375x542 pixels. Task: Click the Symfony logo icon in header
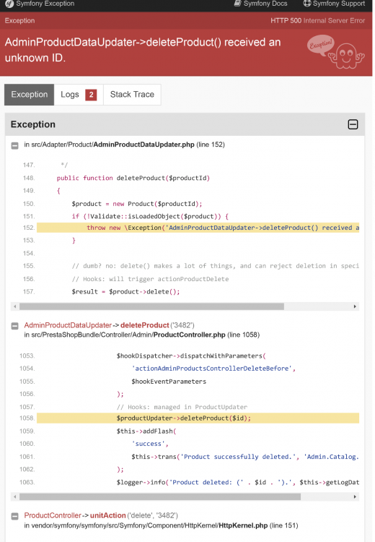click(9, 4)
